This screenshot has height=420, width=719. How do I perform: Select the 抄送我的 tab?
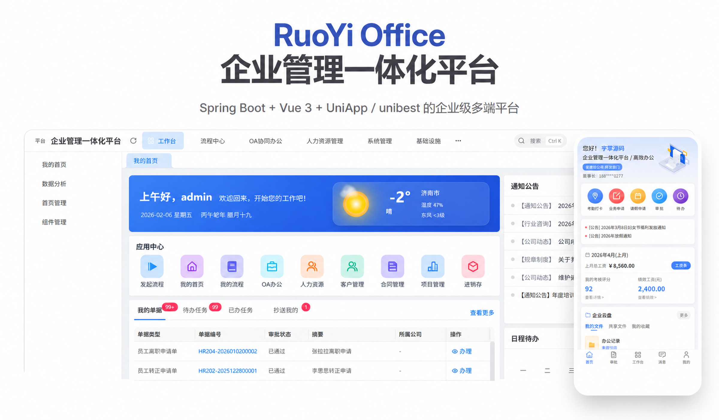click(286, 310)
